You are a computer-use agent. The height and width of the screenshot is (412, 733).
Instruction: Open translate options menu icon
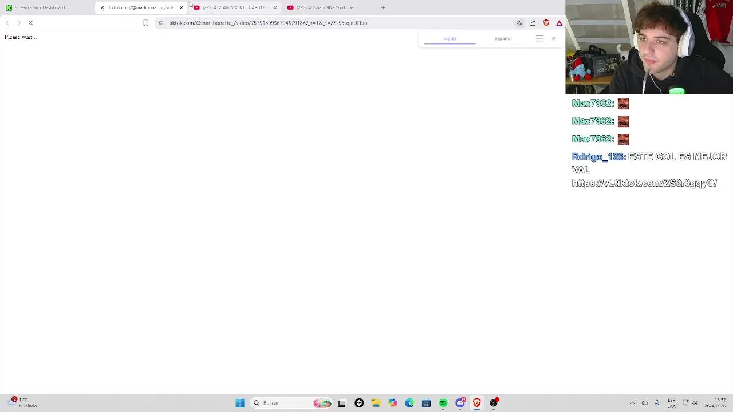point(539,38)
